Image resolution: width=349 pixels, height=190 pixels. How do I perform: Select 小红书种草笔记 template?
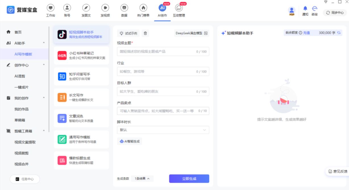tap(81, 55)
